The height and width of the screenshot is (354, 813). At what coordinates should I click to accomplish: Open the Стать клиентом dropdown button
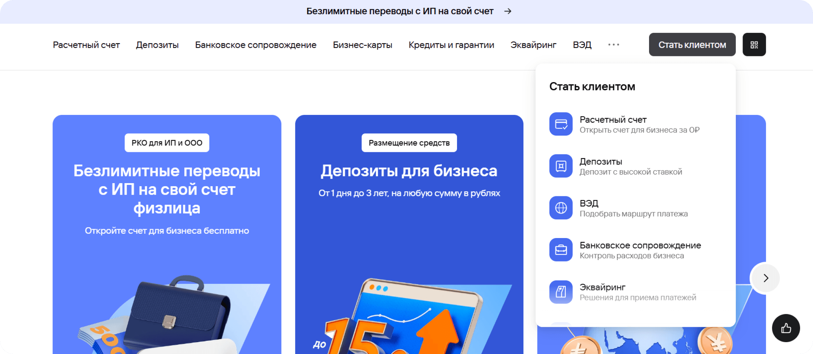click(692, 44)
